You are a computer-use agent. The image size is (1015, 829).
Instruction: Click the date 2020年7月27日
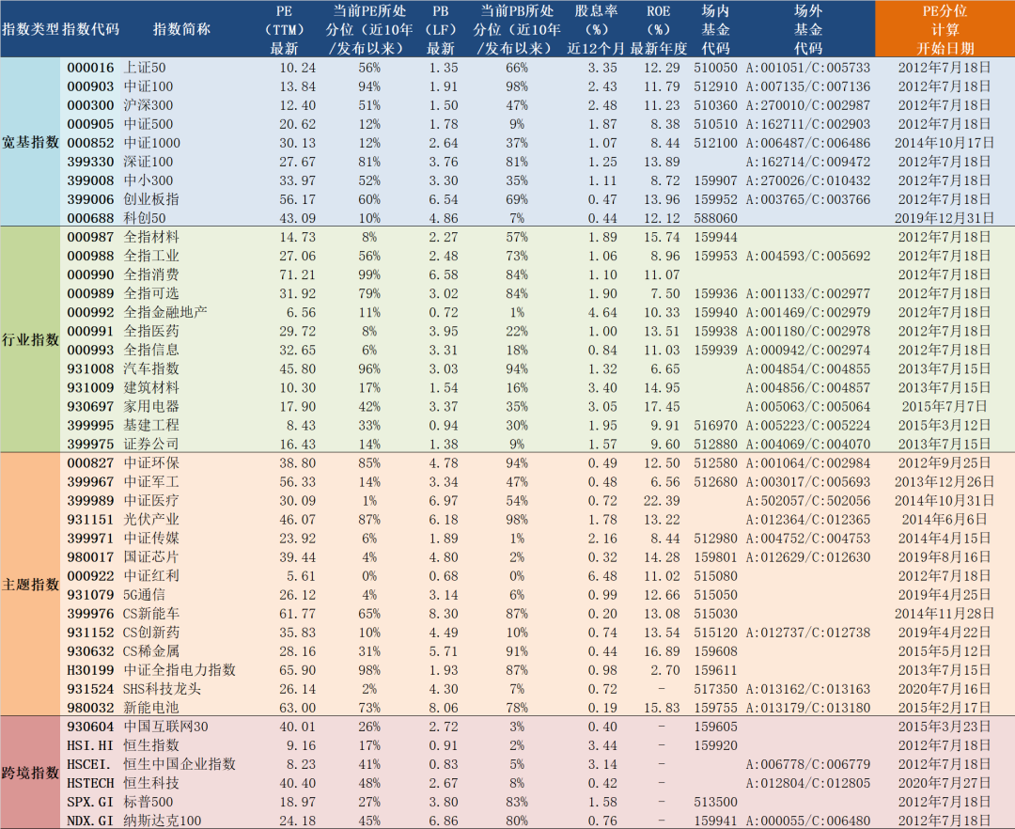(x=945, y=782)
